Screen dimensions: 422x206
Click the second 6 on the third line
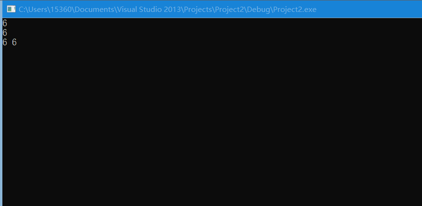[x=14, y=42]
